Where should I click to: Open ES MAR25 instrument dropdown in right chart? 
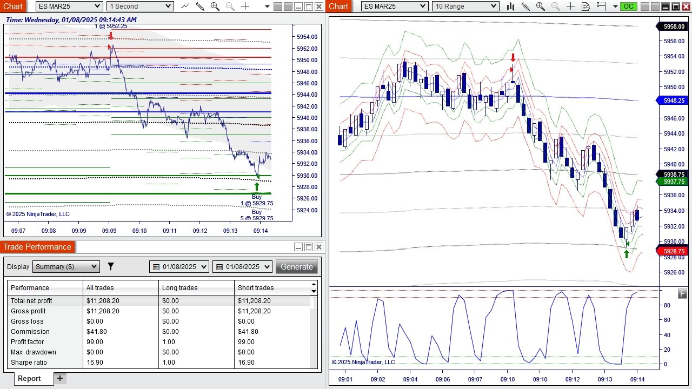coord(395,6)
